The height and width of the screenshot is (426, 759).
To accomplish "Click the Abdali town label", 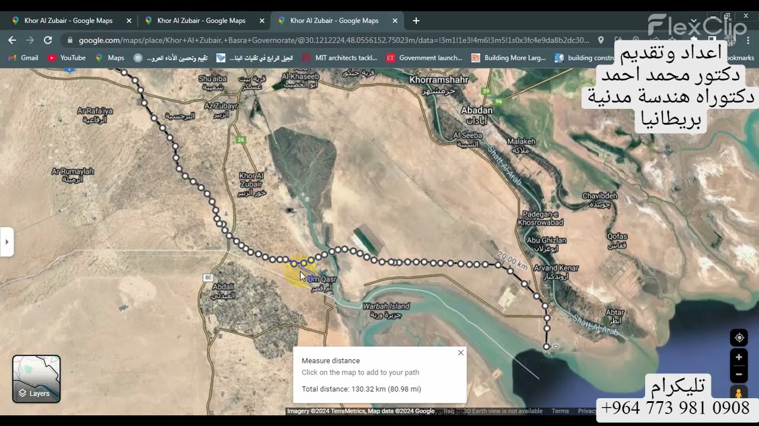I will click(224, 291).
